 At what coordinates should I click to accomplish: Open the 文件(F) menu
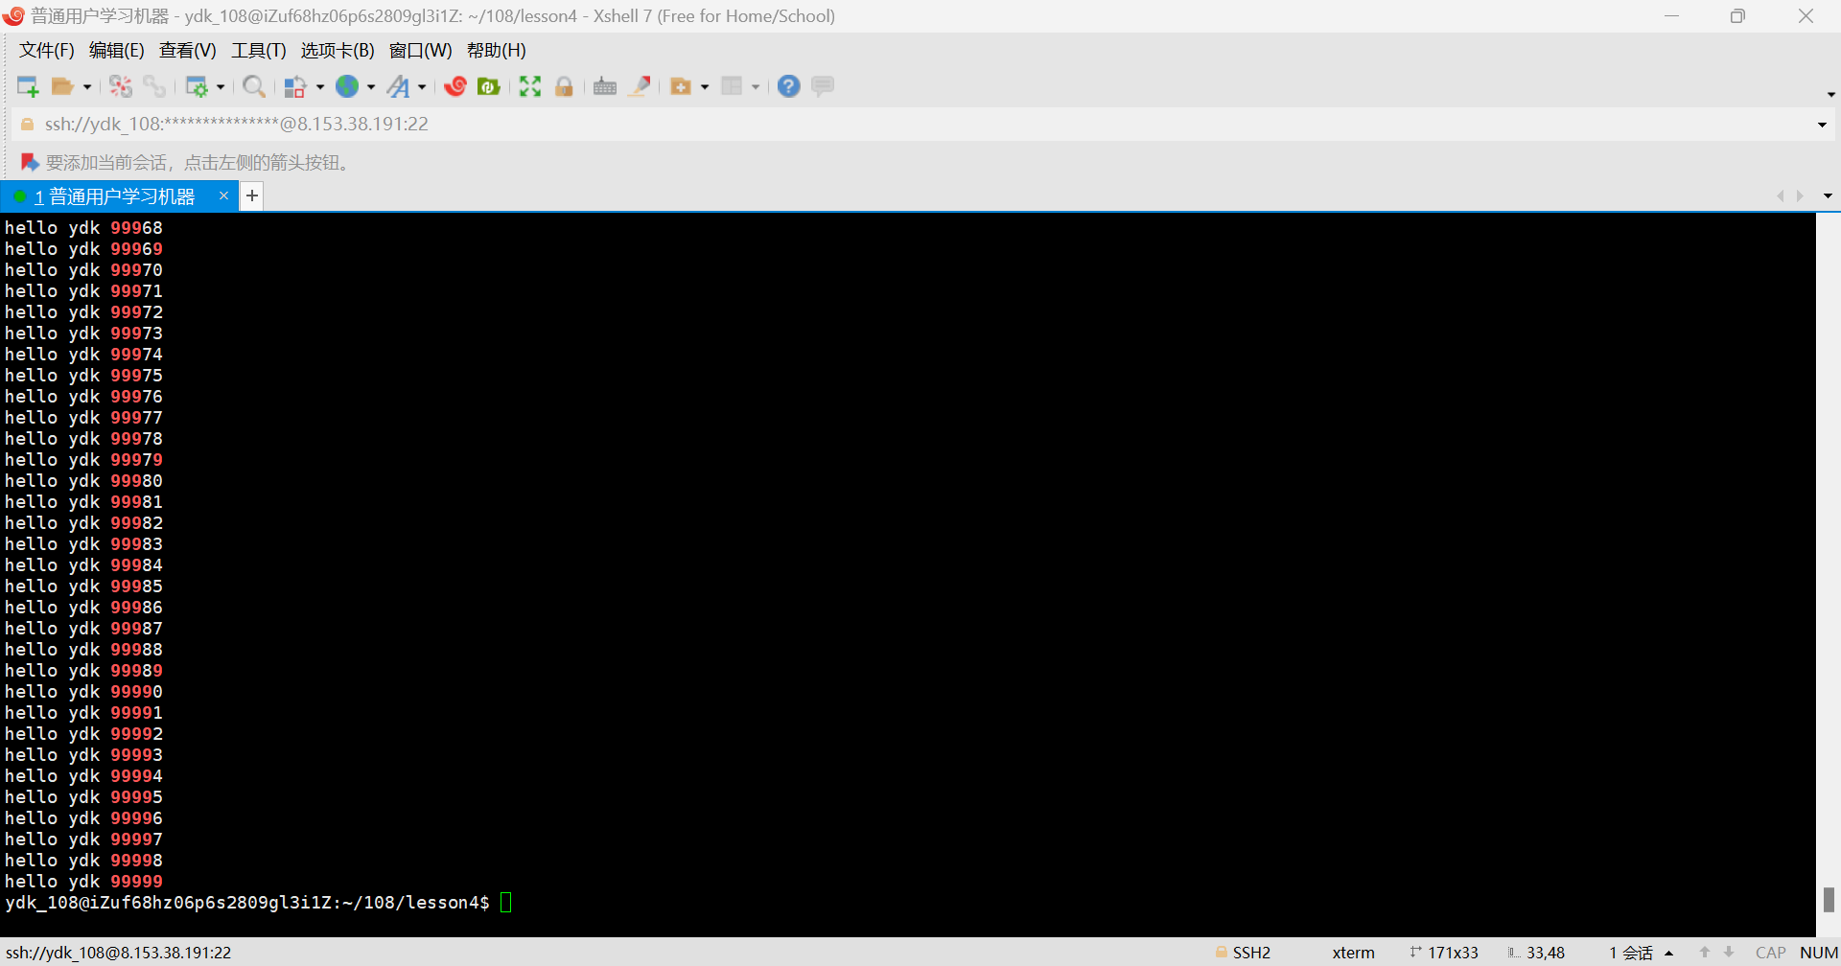[47, 51]
